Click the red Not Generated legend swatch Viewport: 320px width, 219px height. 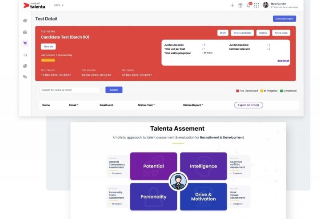click(x=237, y=91)
